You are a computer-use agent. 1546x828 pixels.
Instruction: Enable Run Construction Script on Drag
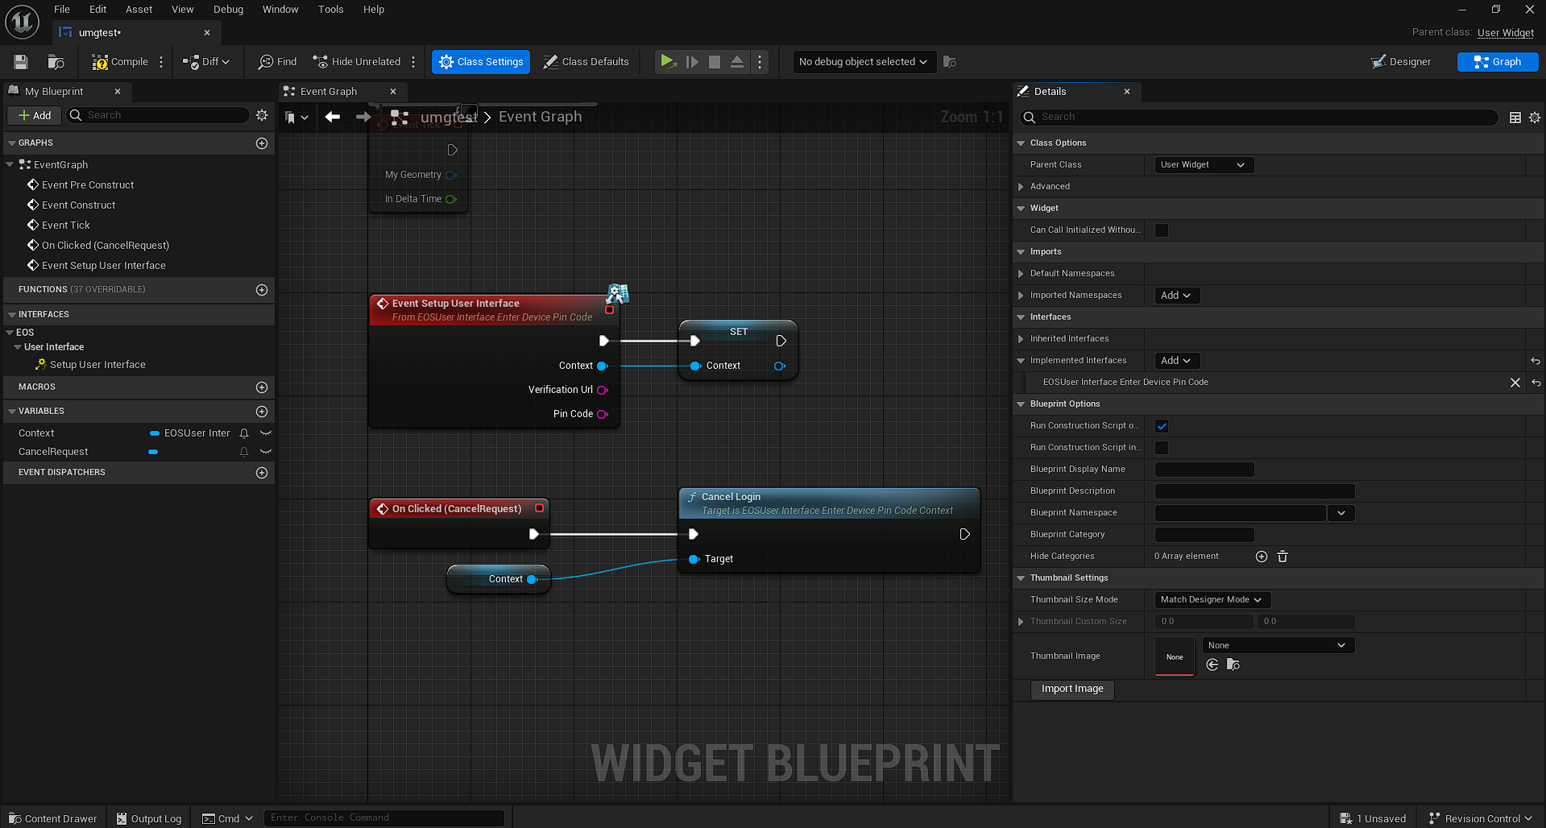pos(1160,425)
